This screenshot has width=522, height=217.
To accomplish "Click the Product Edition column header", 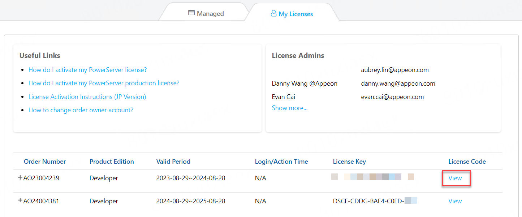I will coord(112,162).
